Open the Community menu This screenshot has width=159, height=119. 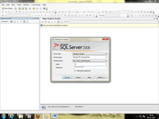point(36,5)
